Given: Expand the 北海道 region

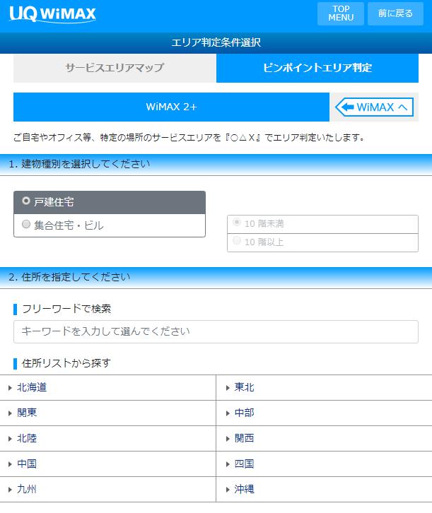Looking at the screenshot, I should click(x=108, y=388).
